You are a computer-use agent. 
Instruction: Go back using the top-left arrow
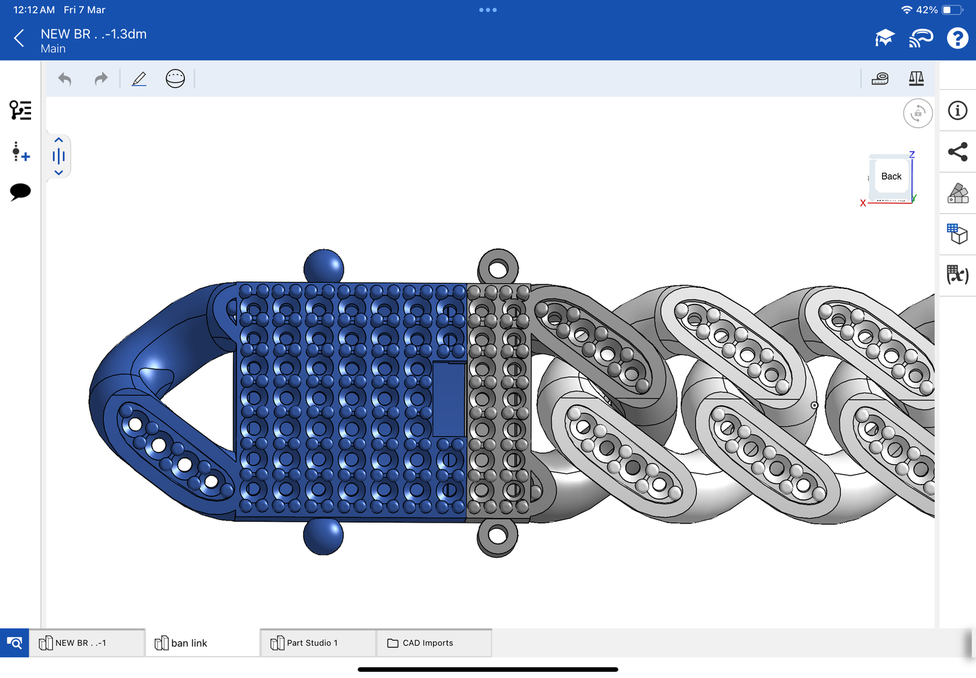point(19,38)
